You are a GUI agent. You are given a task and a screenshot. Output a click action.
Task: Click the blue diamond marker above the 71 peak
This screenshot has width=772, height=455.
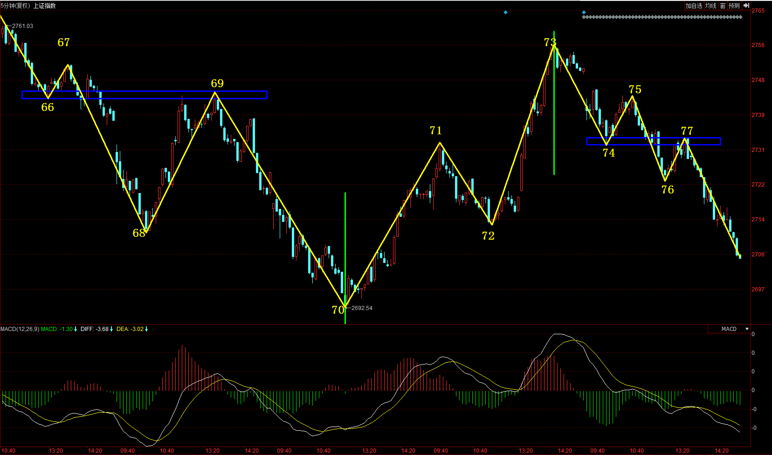point(505,13)
